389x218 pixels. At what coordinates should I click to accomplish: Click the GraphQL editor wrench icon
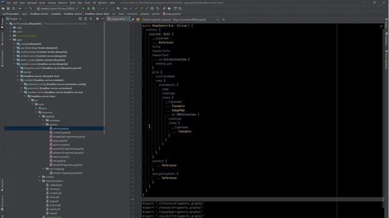(133, 19)
